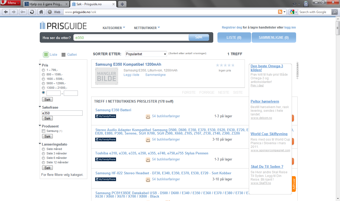Go to the browser home page

point(41,12)
